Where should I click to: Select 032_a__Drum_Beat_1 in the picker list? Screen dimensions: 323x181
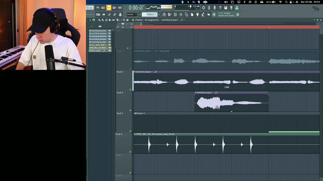pyautogui.click(x=100, y=45)
